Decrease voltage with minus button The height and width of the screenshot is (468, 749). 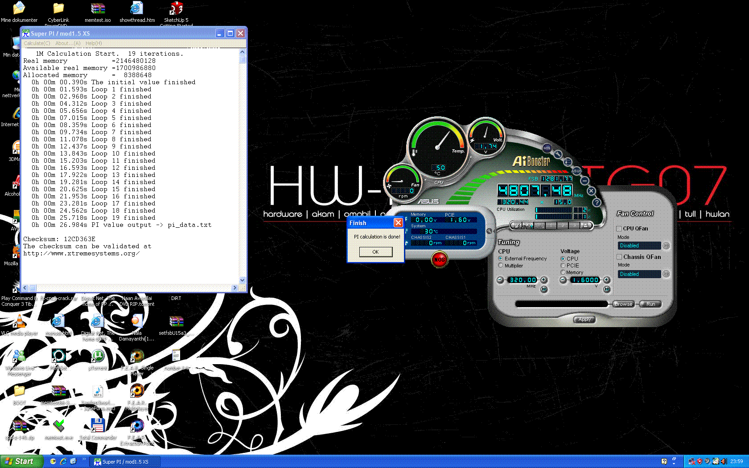[x=563, y=280]
